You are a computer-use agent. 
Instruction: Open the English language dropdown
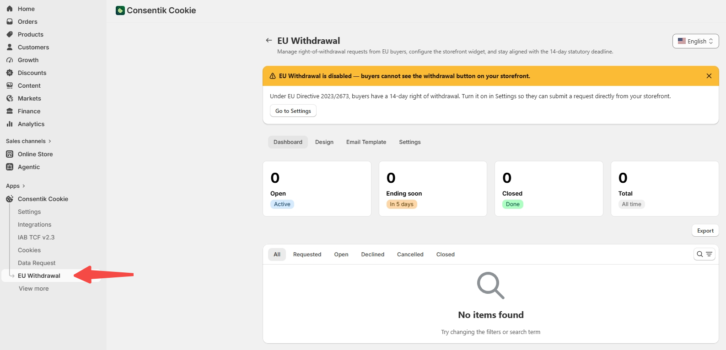[x=695, y=41]
